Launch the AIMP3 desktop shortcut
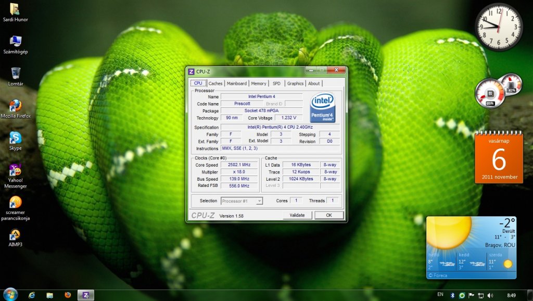The image size is (533, 301). tap(15, 238)
